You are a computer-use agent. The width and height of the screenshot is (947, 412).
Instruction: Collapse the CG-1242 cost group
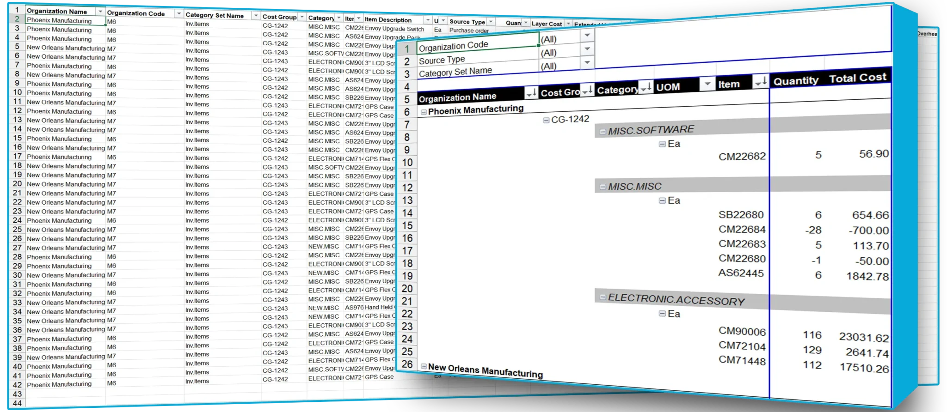[546, 120]
